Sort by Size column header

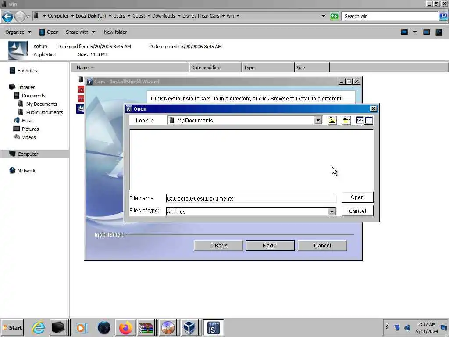[312, 68]
